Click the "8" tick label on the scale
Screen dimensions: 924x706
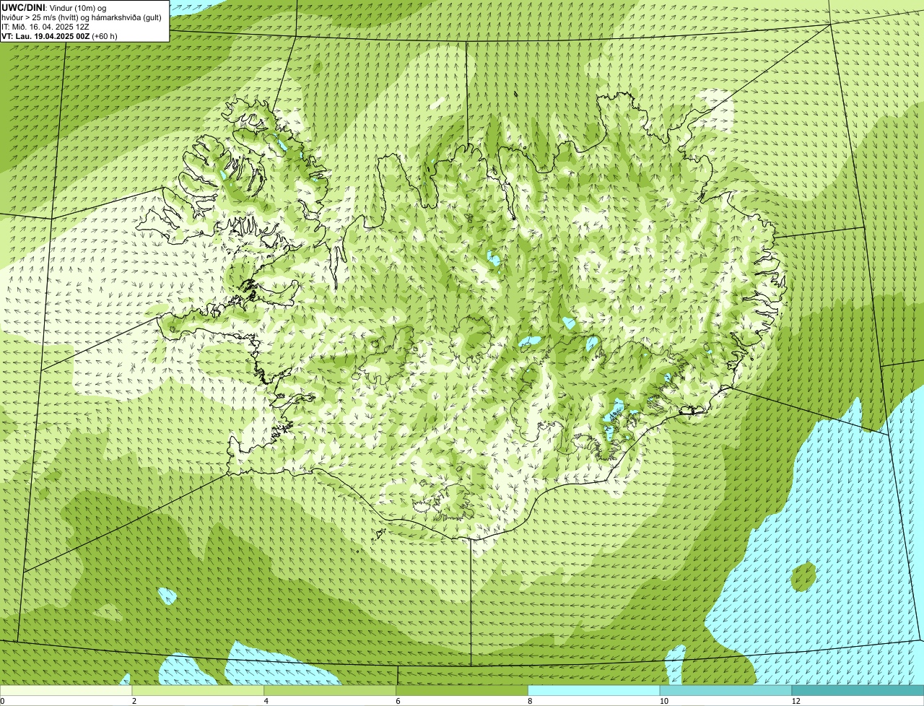point(530,701)
